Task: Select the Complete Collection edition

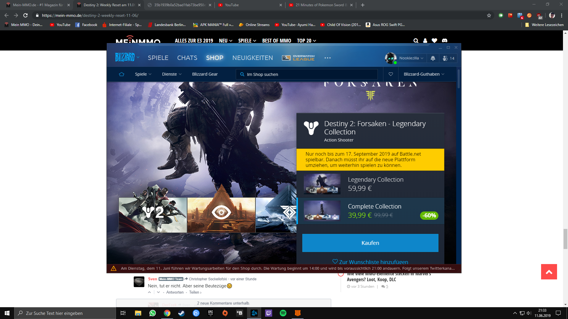Action: point(370,211)
